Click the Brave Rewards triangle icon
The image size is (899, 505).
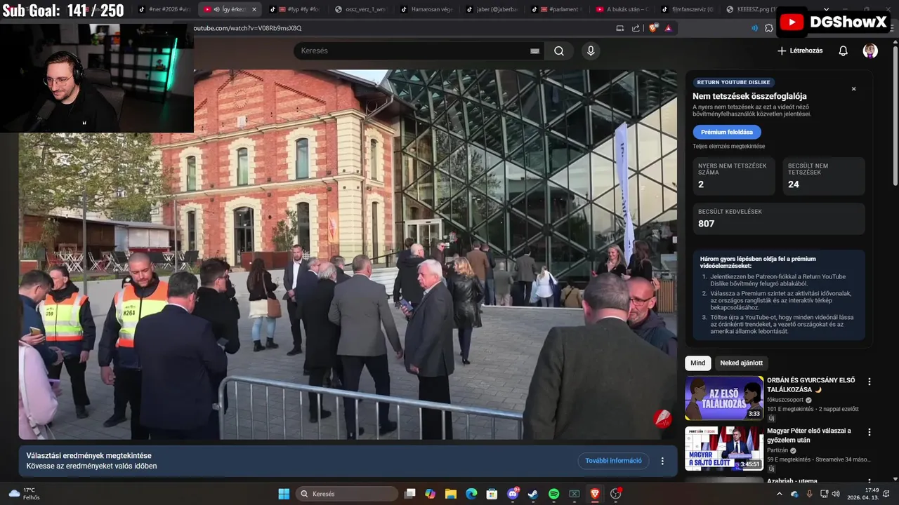click(x=668, y=28)
